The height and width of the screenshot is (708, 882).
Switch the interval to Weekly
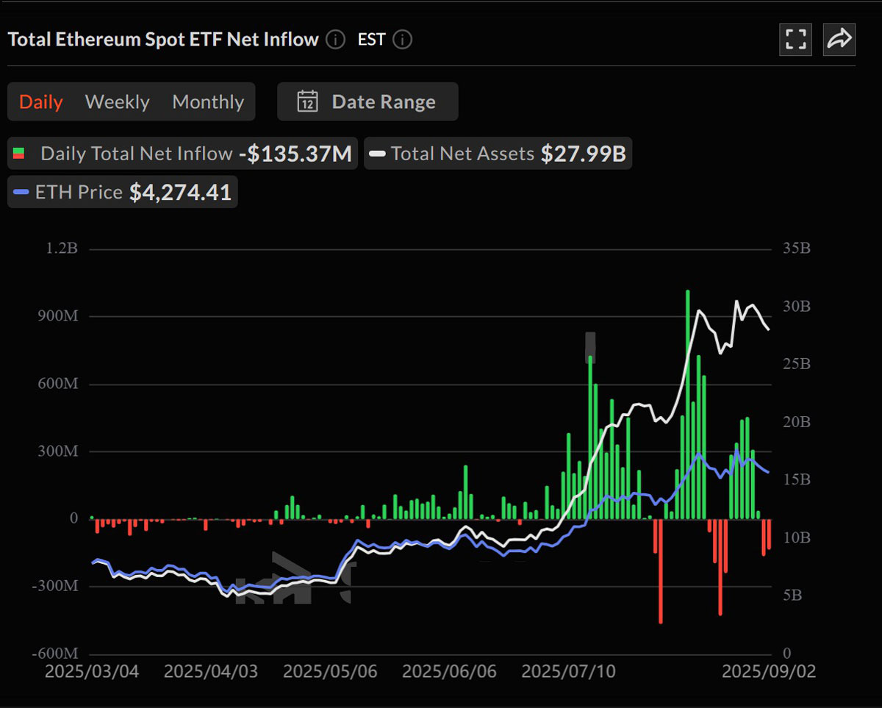pyautogui.click(x=117, y=101)
